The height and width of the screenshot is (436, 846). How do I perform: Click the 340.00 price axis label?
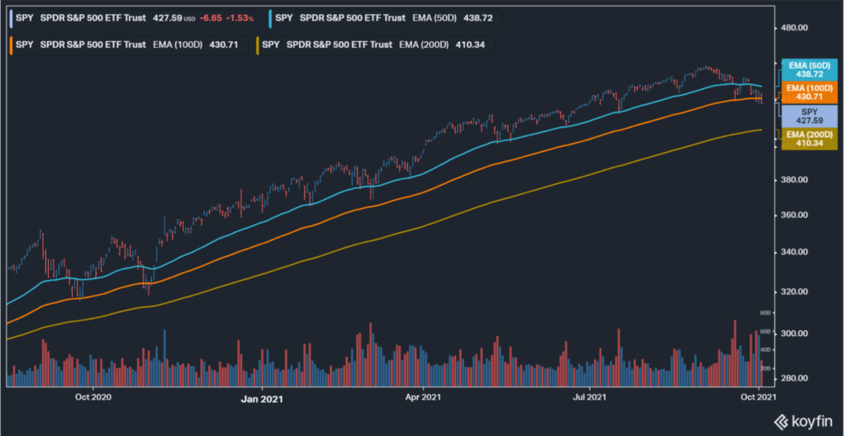point(796,252)
